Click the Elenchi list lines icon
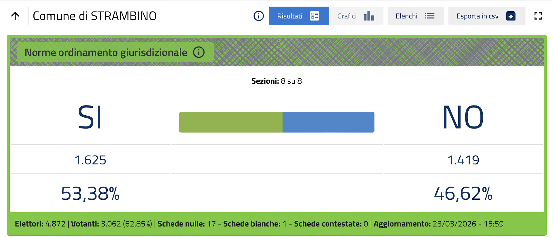Screen dimensions: 553x238 coord(429,16)
